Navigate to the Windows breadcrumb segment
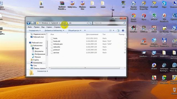The width and height of the screenshot is (177, 99). pos(45,23)
